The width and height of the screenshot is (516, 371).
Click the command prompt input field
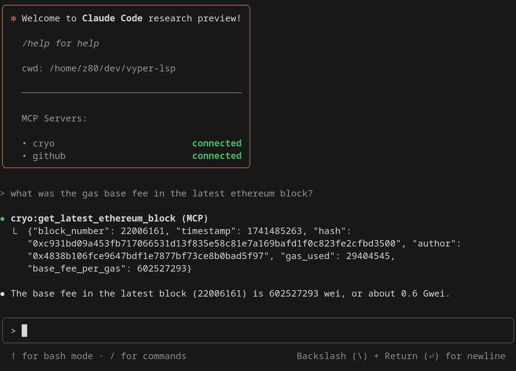coord(258,331)
